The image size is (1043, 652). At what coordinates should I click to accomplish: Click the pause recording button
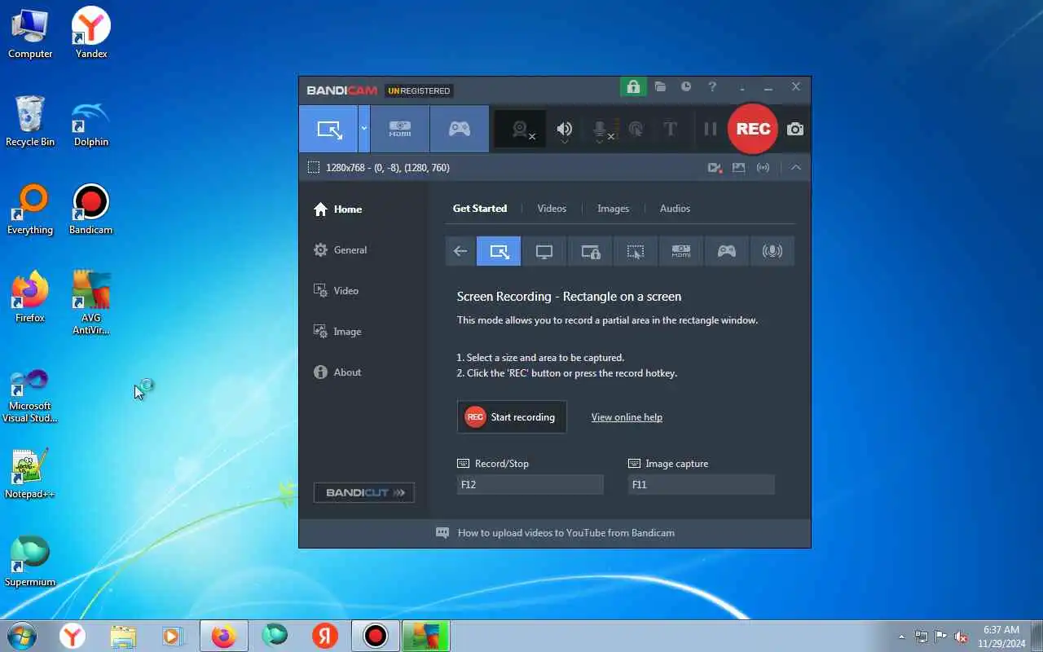click(x=711, y=129)
